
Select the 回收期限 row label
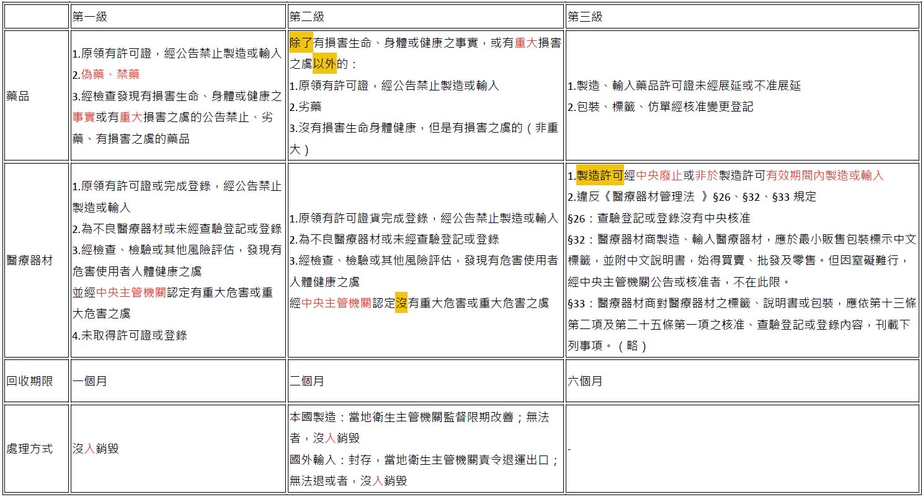(30, 381)
